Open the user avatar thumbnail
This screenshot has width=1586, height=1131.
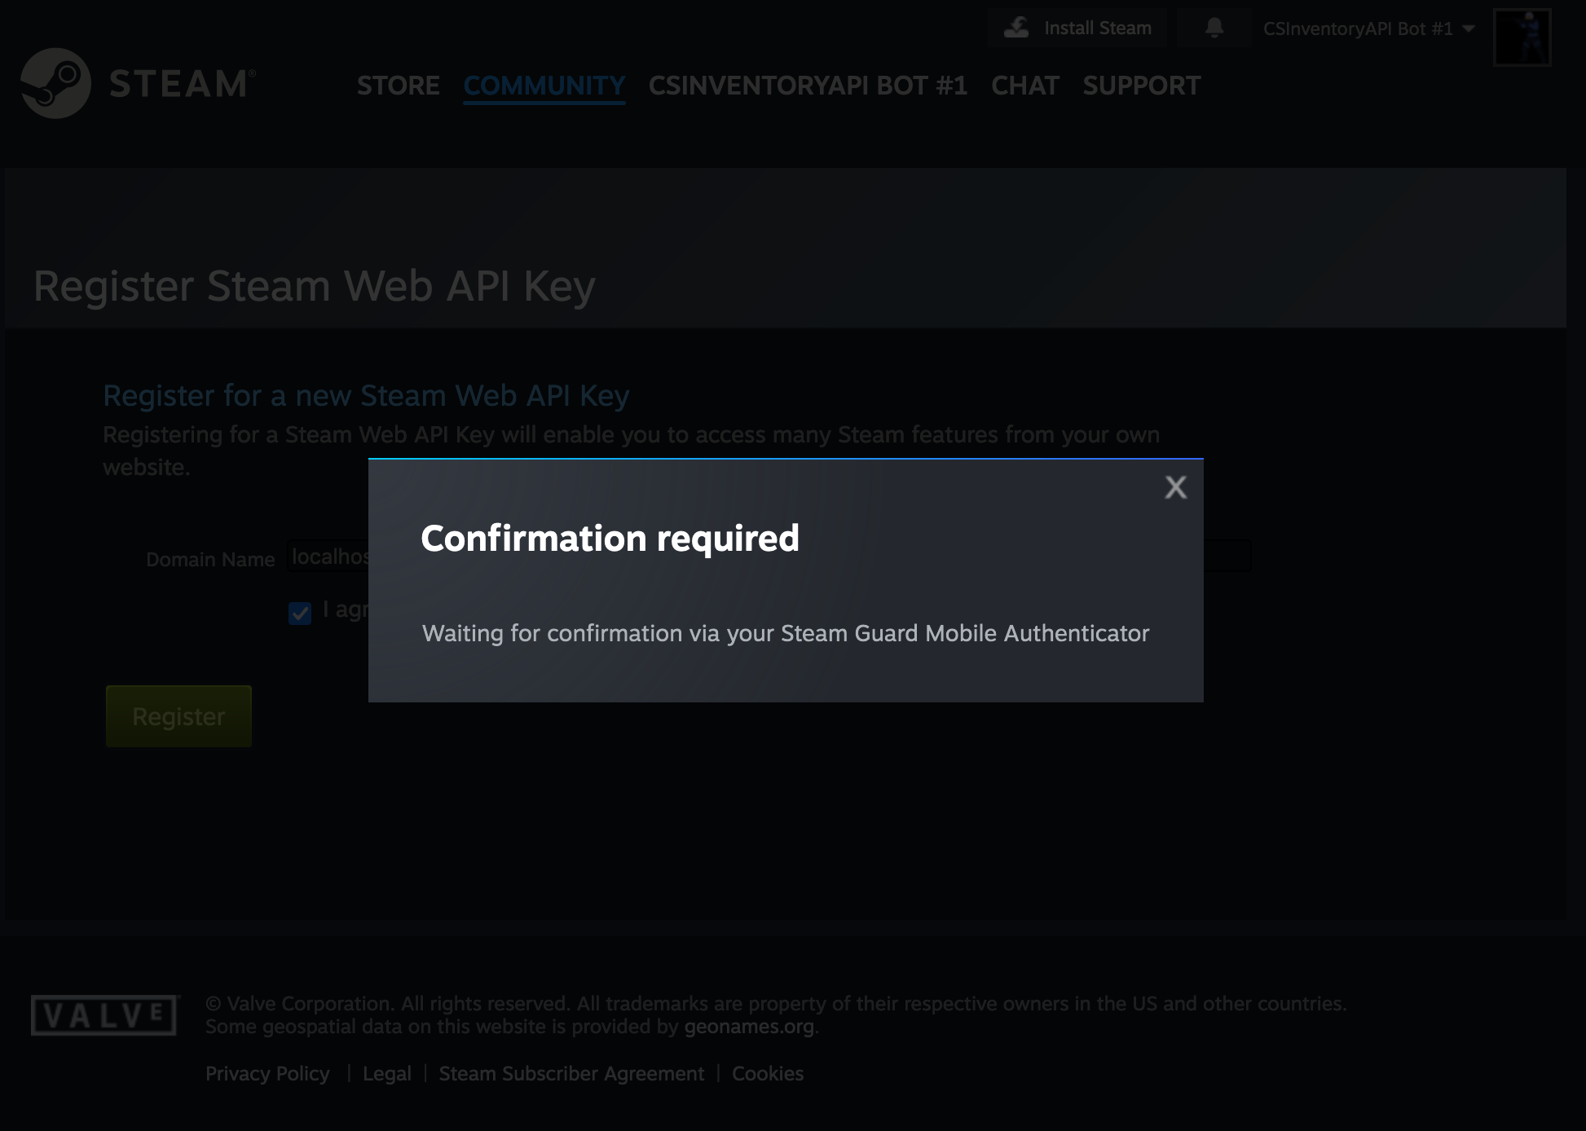pyautogui.click(x=1522, y=37)
